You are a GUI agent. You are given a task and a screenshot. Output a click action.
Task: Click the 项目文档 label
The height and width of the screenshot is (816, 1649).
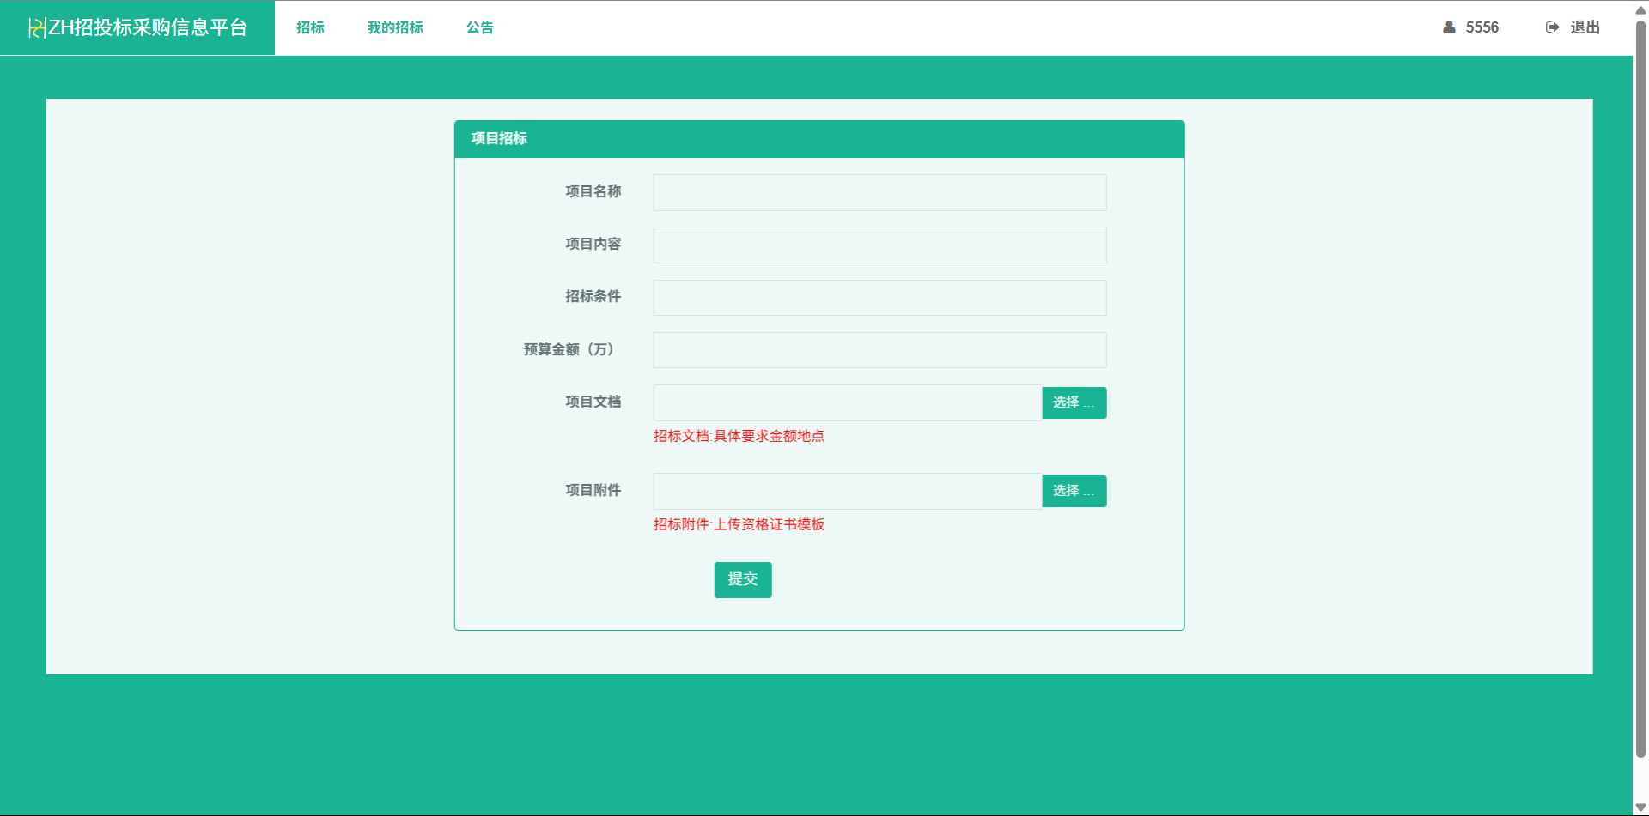(x=593, y=402)
